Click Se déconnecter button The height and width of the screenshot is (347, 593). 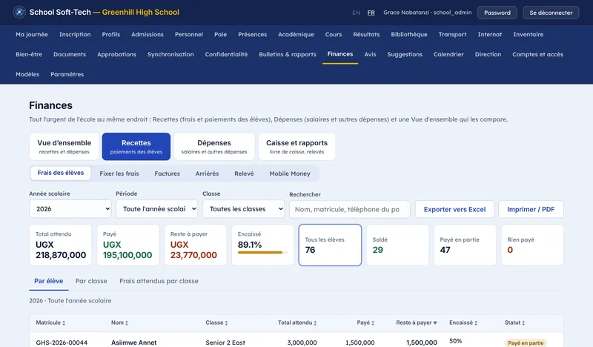click(x=551, y=13)
